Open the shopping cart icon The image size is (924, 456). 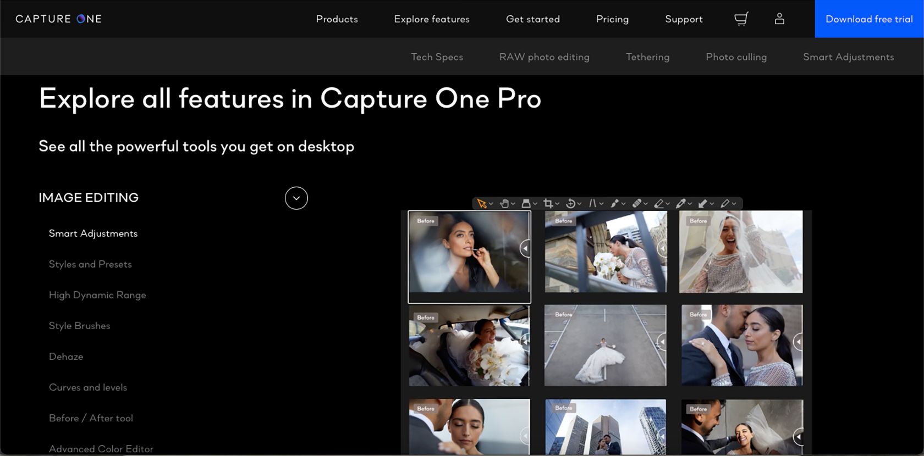pyautogui.click(x=741, y=19)
